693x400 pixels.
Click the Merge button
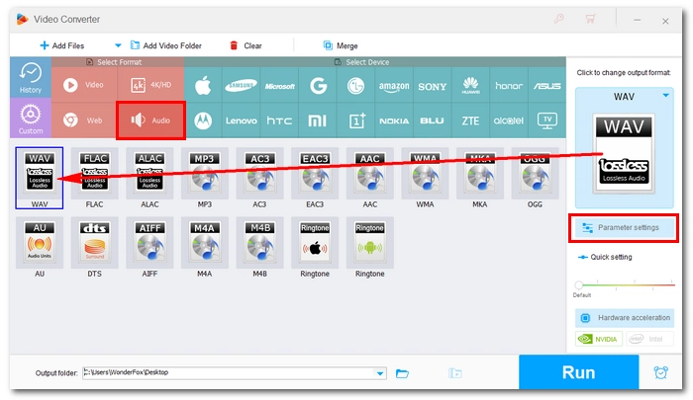tap(341, 45)
